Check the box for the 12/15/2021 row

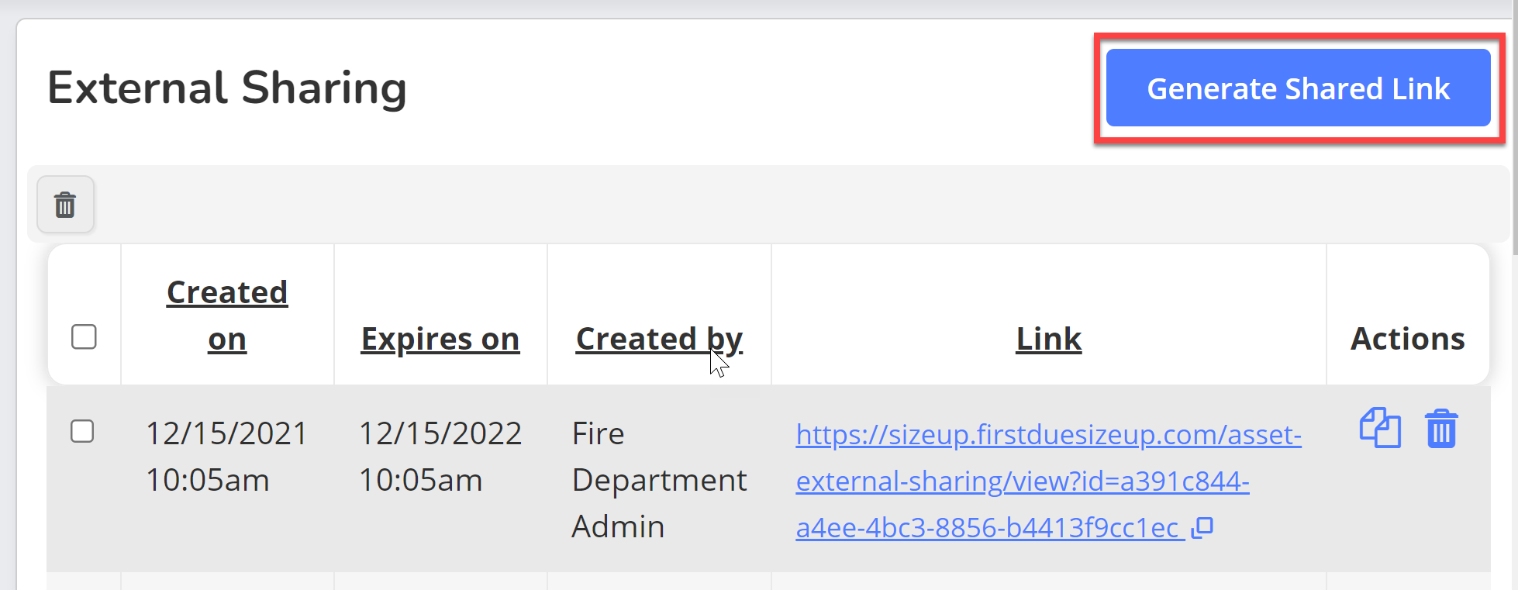pos(82,431)
